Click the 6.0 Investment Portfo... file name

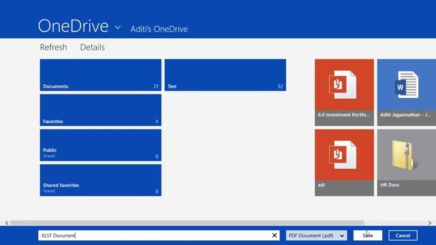pyautogui.click(x=344, y=115)
